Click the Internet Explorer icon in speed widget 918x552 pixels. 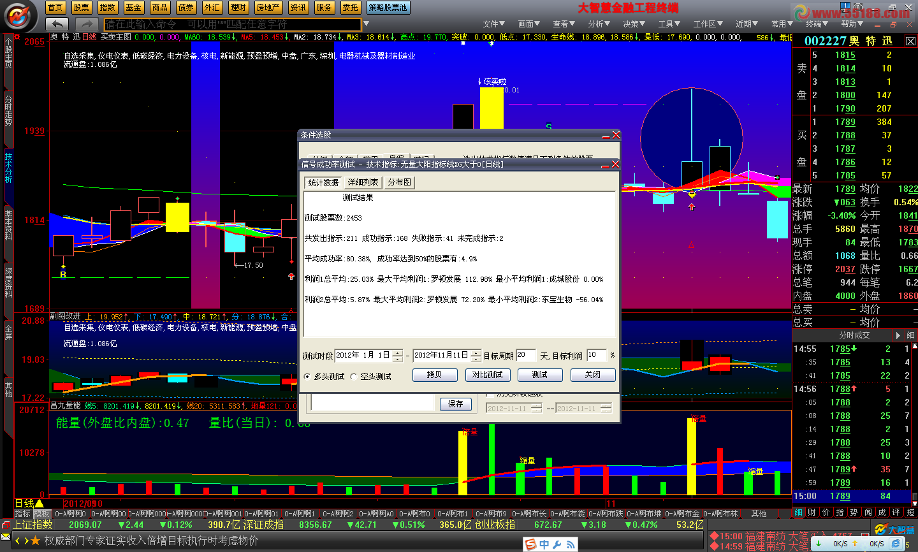[x=896, y=544]
